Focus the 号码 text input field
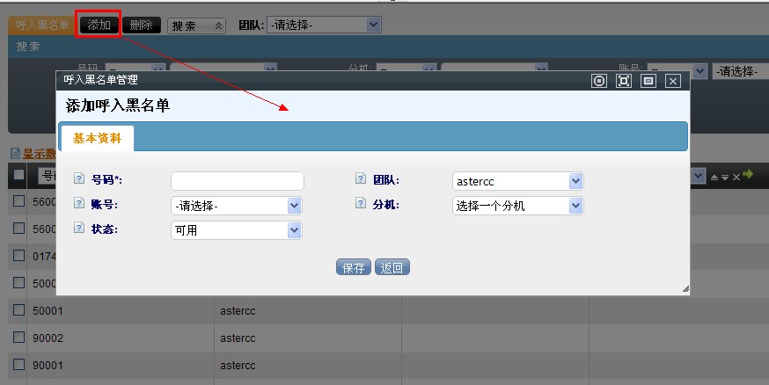769x385 pixels. pos(237,181)
